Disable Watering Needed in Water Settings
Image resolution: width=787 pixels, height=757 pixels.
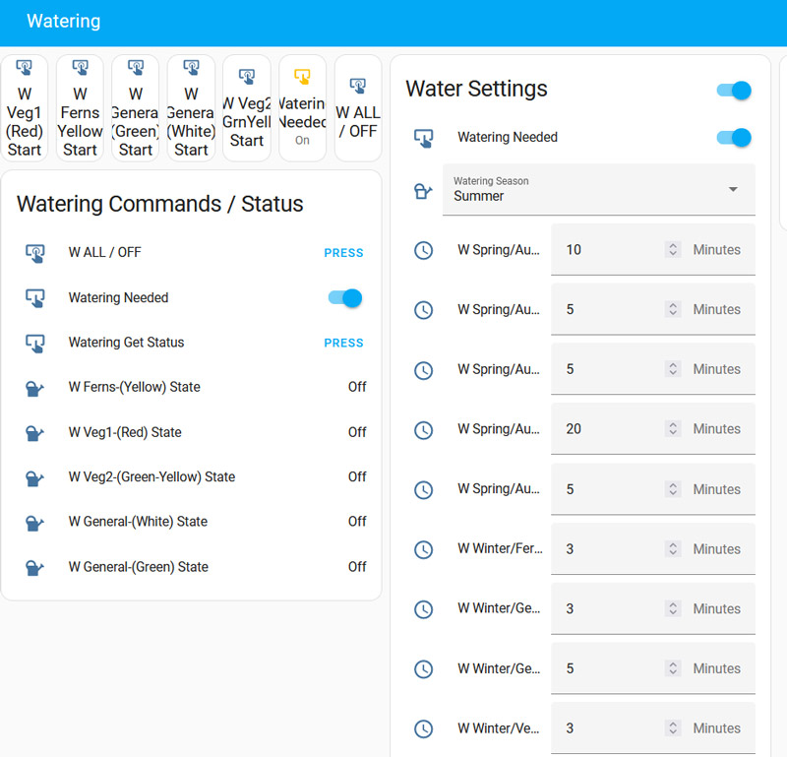pos(734,138)
